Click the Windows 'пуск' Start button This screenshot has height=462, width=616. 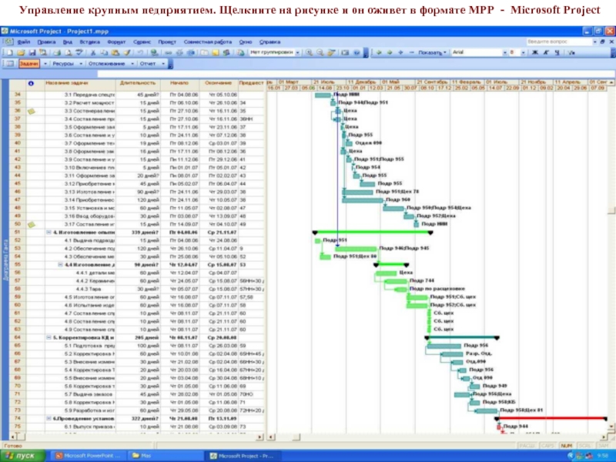click(x=22, y=456)
